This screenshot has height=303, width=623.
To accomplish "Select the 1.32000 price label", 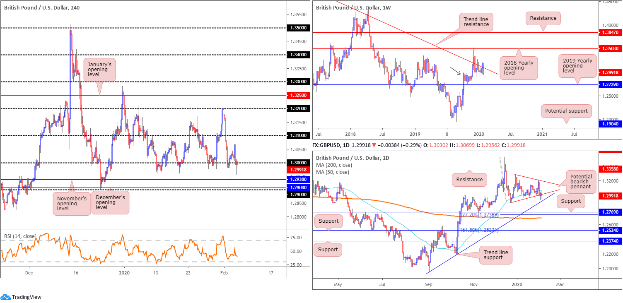I will [299, 109].
